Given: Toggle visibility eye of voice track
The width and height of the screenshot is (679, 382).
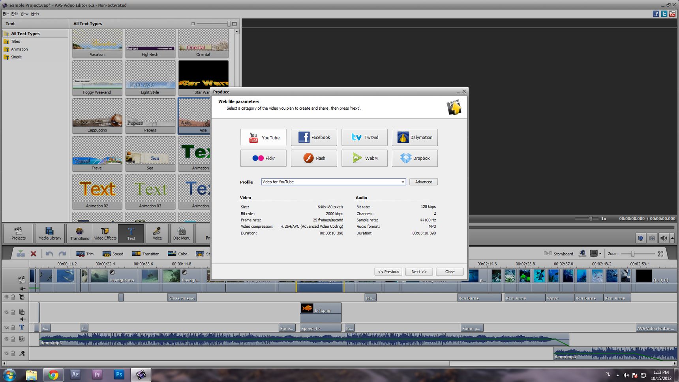Looking at the screenshot, I should pos(6,353).
